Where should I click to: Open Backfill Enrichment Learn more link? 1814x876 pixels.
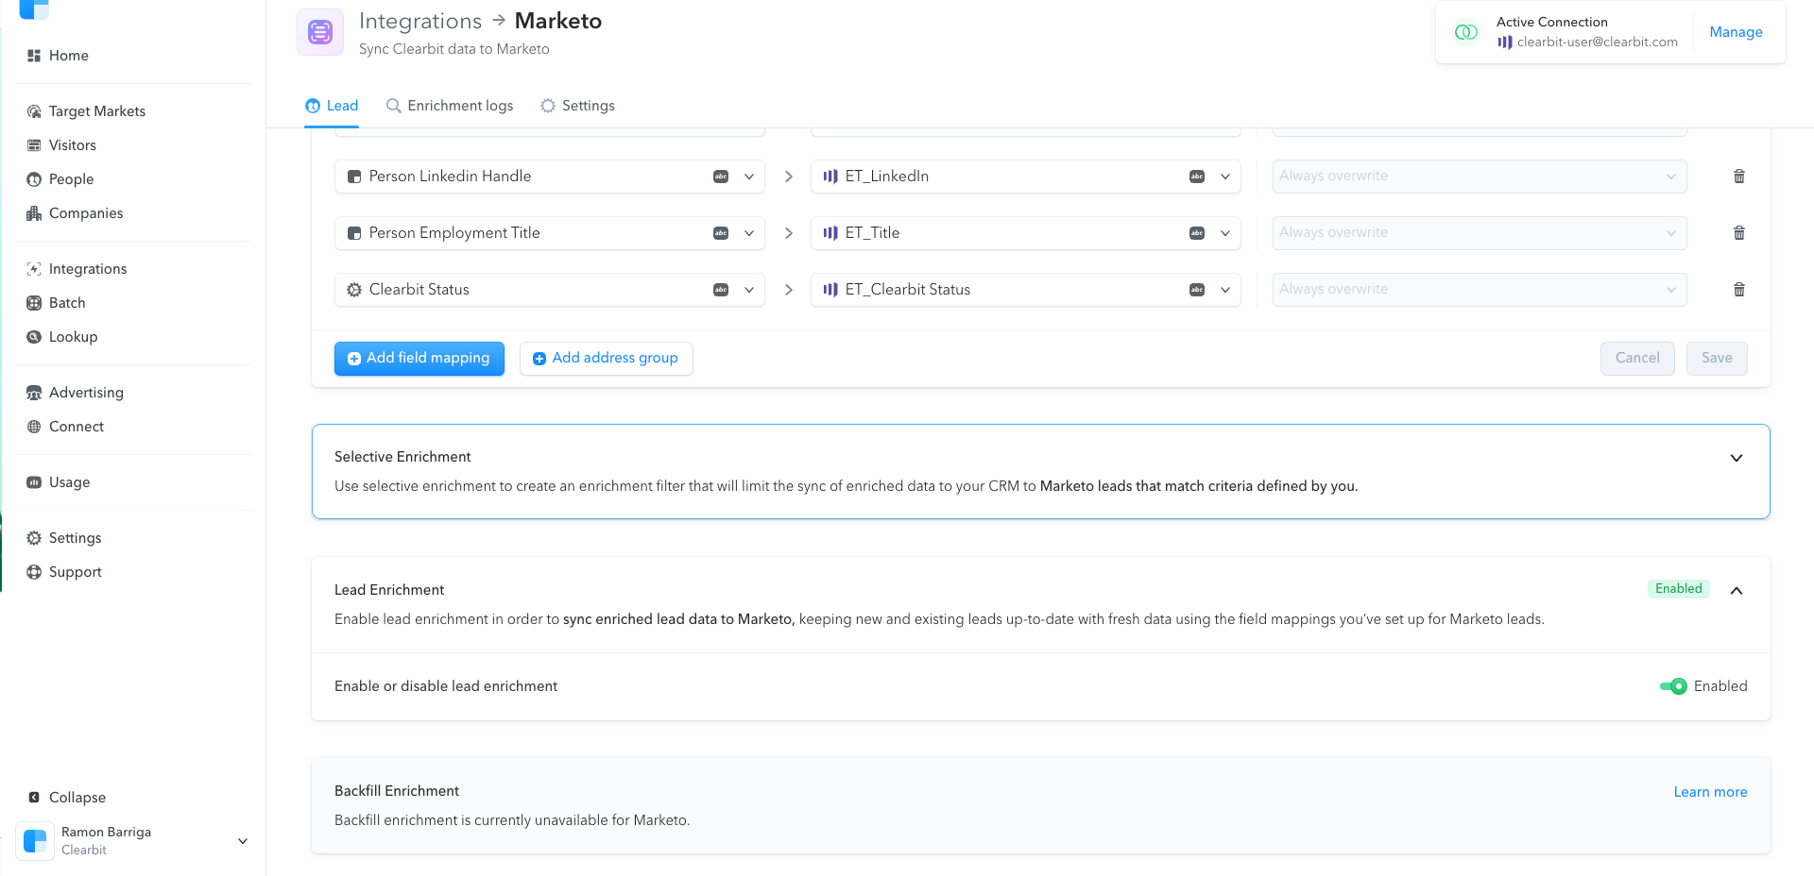pos(1710,792)
